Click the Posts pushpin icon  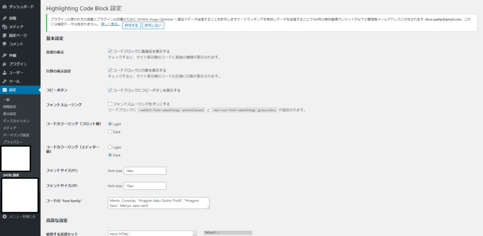tap(5, 18)
